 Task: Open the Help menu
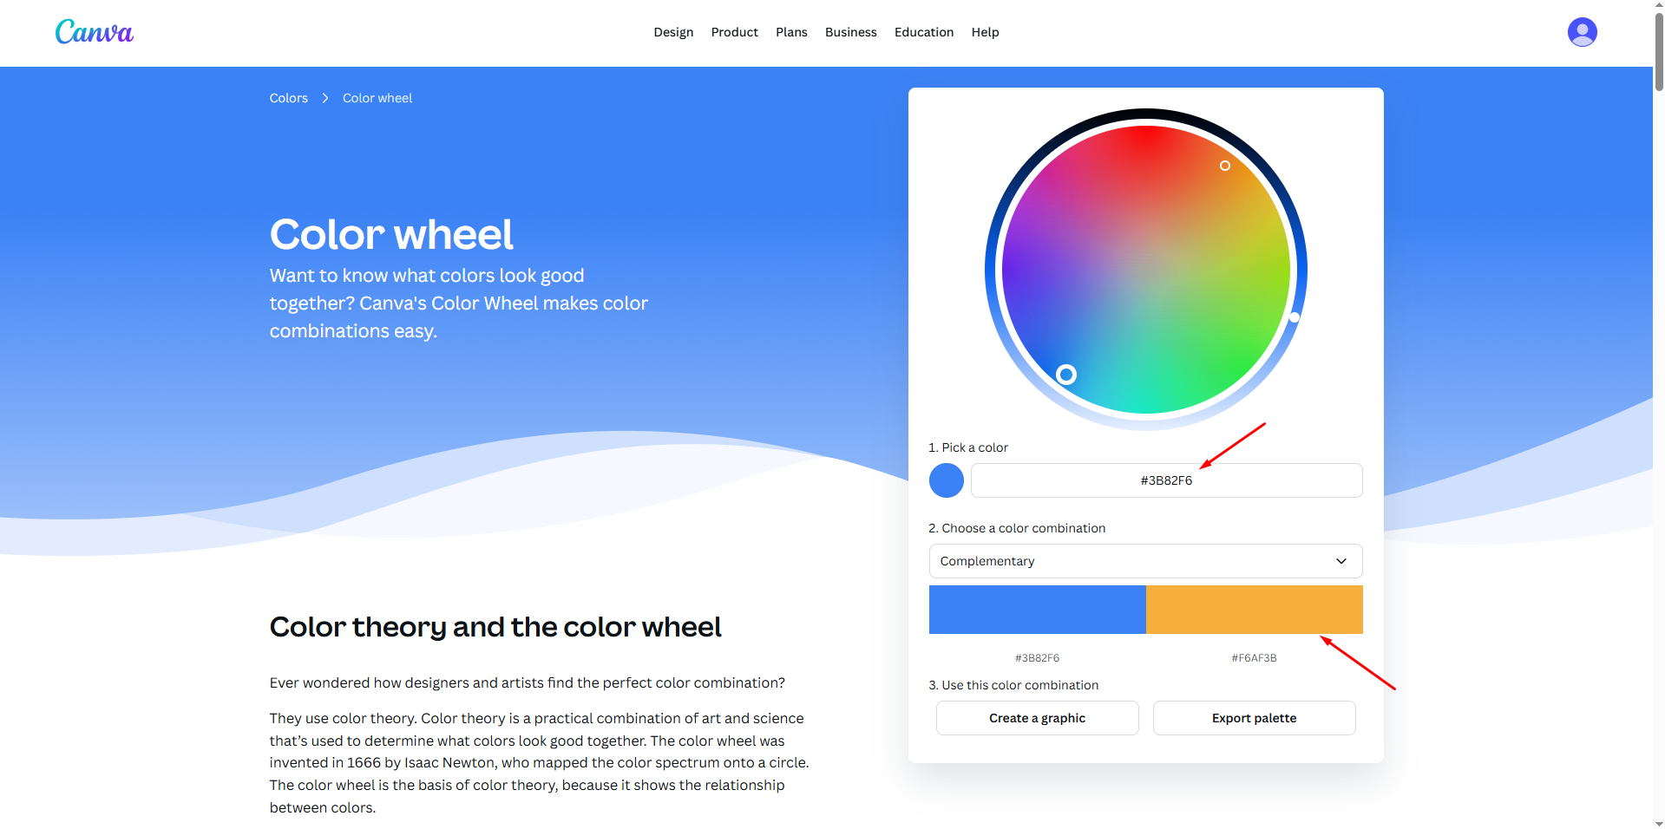[985, 32]
